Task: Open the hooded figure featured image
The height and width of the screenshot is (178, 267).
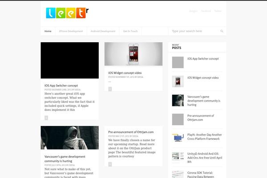Action: (70, 138)
